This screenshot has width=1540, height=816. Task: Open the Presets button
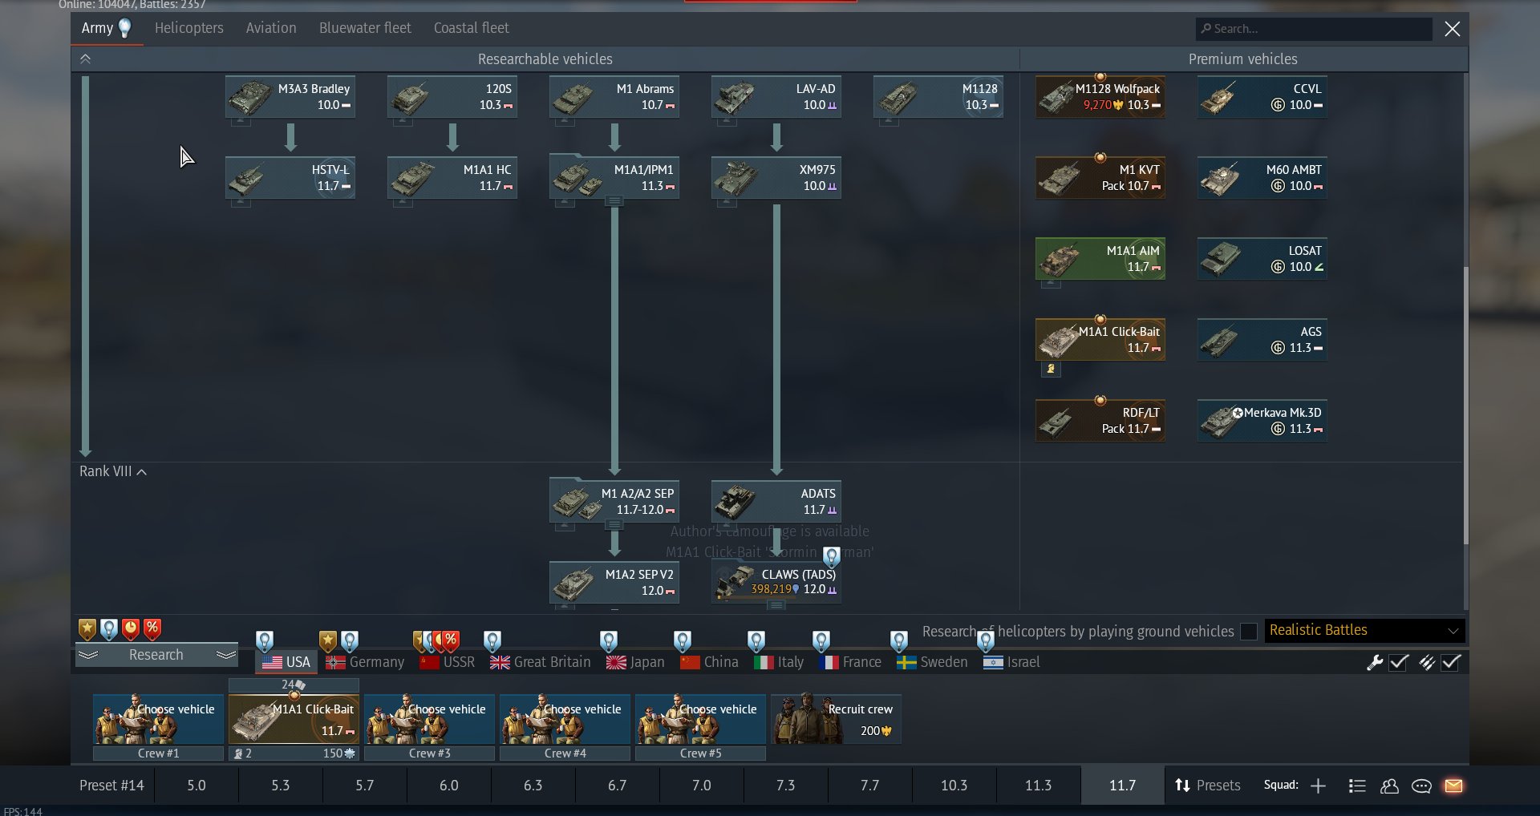pyautogui.click(x=1207, y=786)
